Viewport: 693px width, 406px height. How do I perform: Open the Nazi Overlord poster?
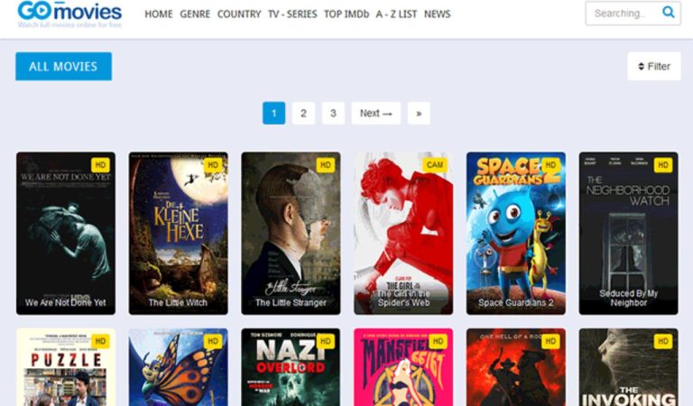[291, 367]
